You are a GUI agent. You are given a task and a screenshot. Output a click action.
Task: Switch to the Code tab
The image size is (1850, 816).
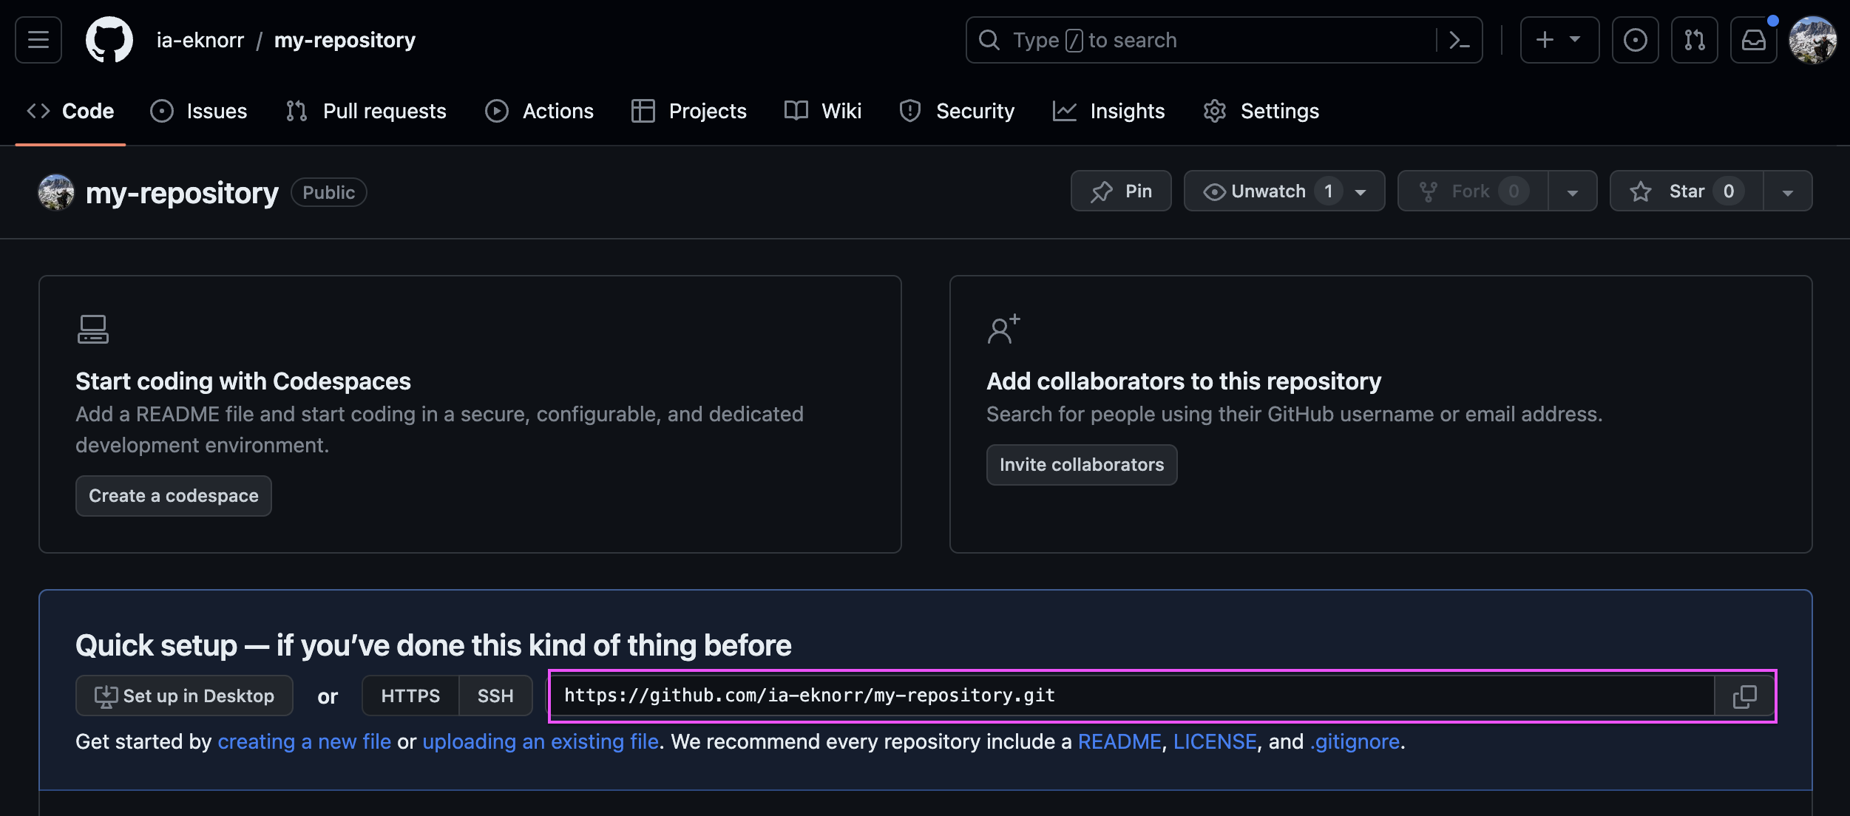(71, 111)
